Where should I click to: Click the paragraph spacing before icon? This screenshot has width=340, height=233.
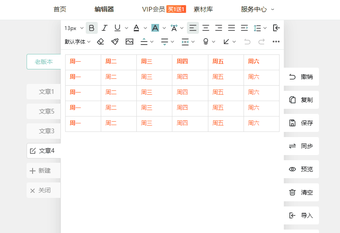144,42
